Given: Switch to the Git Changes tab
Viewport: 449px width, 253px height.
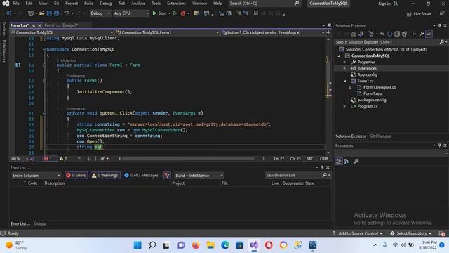Looking at the screenshot, I should point(380,136).
